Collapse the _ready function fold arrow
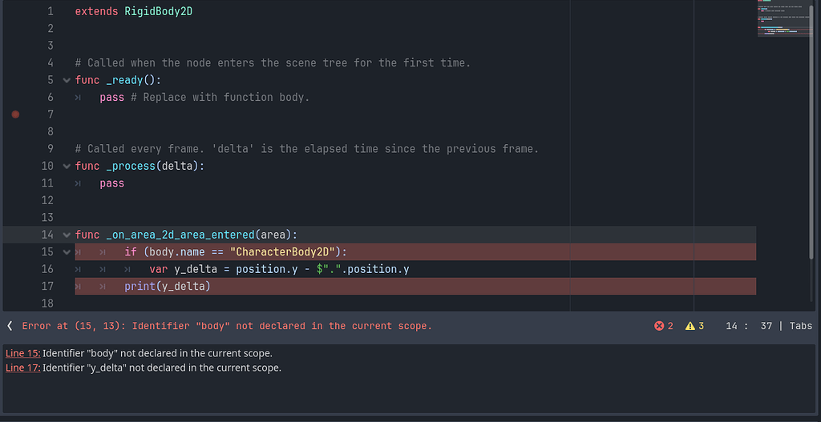Screen dimensions: 821x422 (x=65, y=80)
